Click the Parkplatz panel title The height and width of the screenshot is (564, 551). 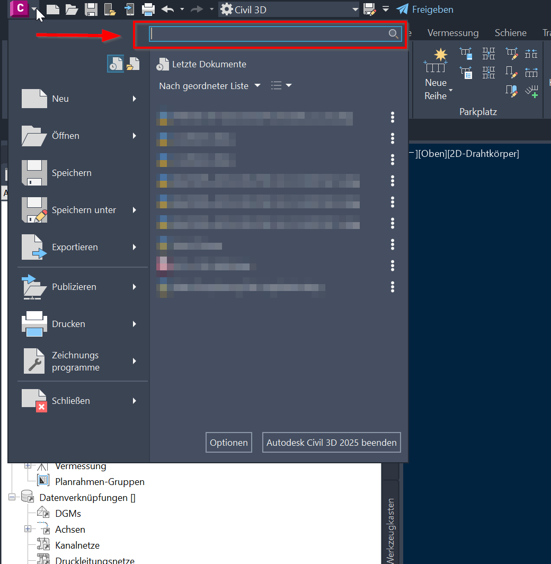478,112
